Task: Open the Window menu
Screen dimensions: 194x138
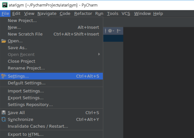Action: tap(142, 13)
